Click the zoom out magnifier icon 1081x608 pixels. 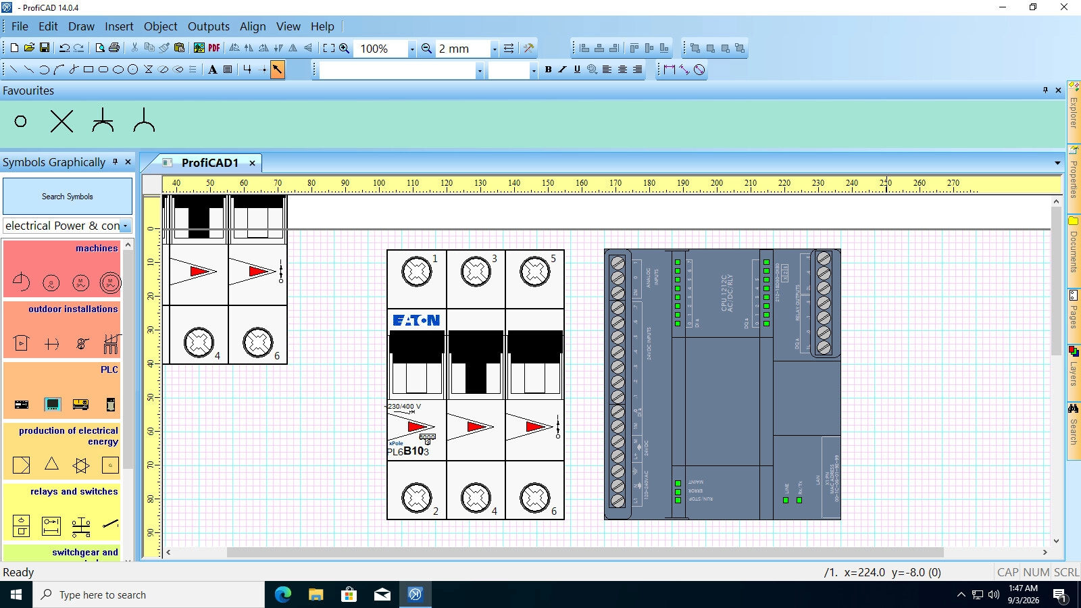tap(426, 49)
